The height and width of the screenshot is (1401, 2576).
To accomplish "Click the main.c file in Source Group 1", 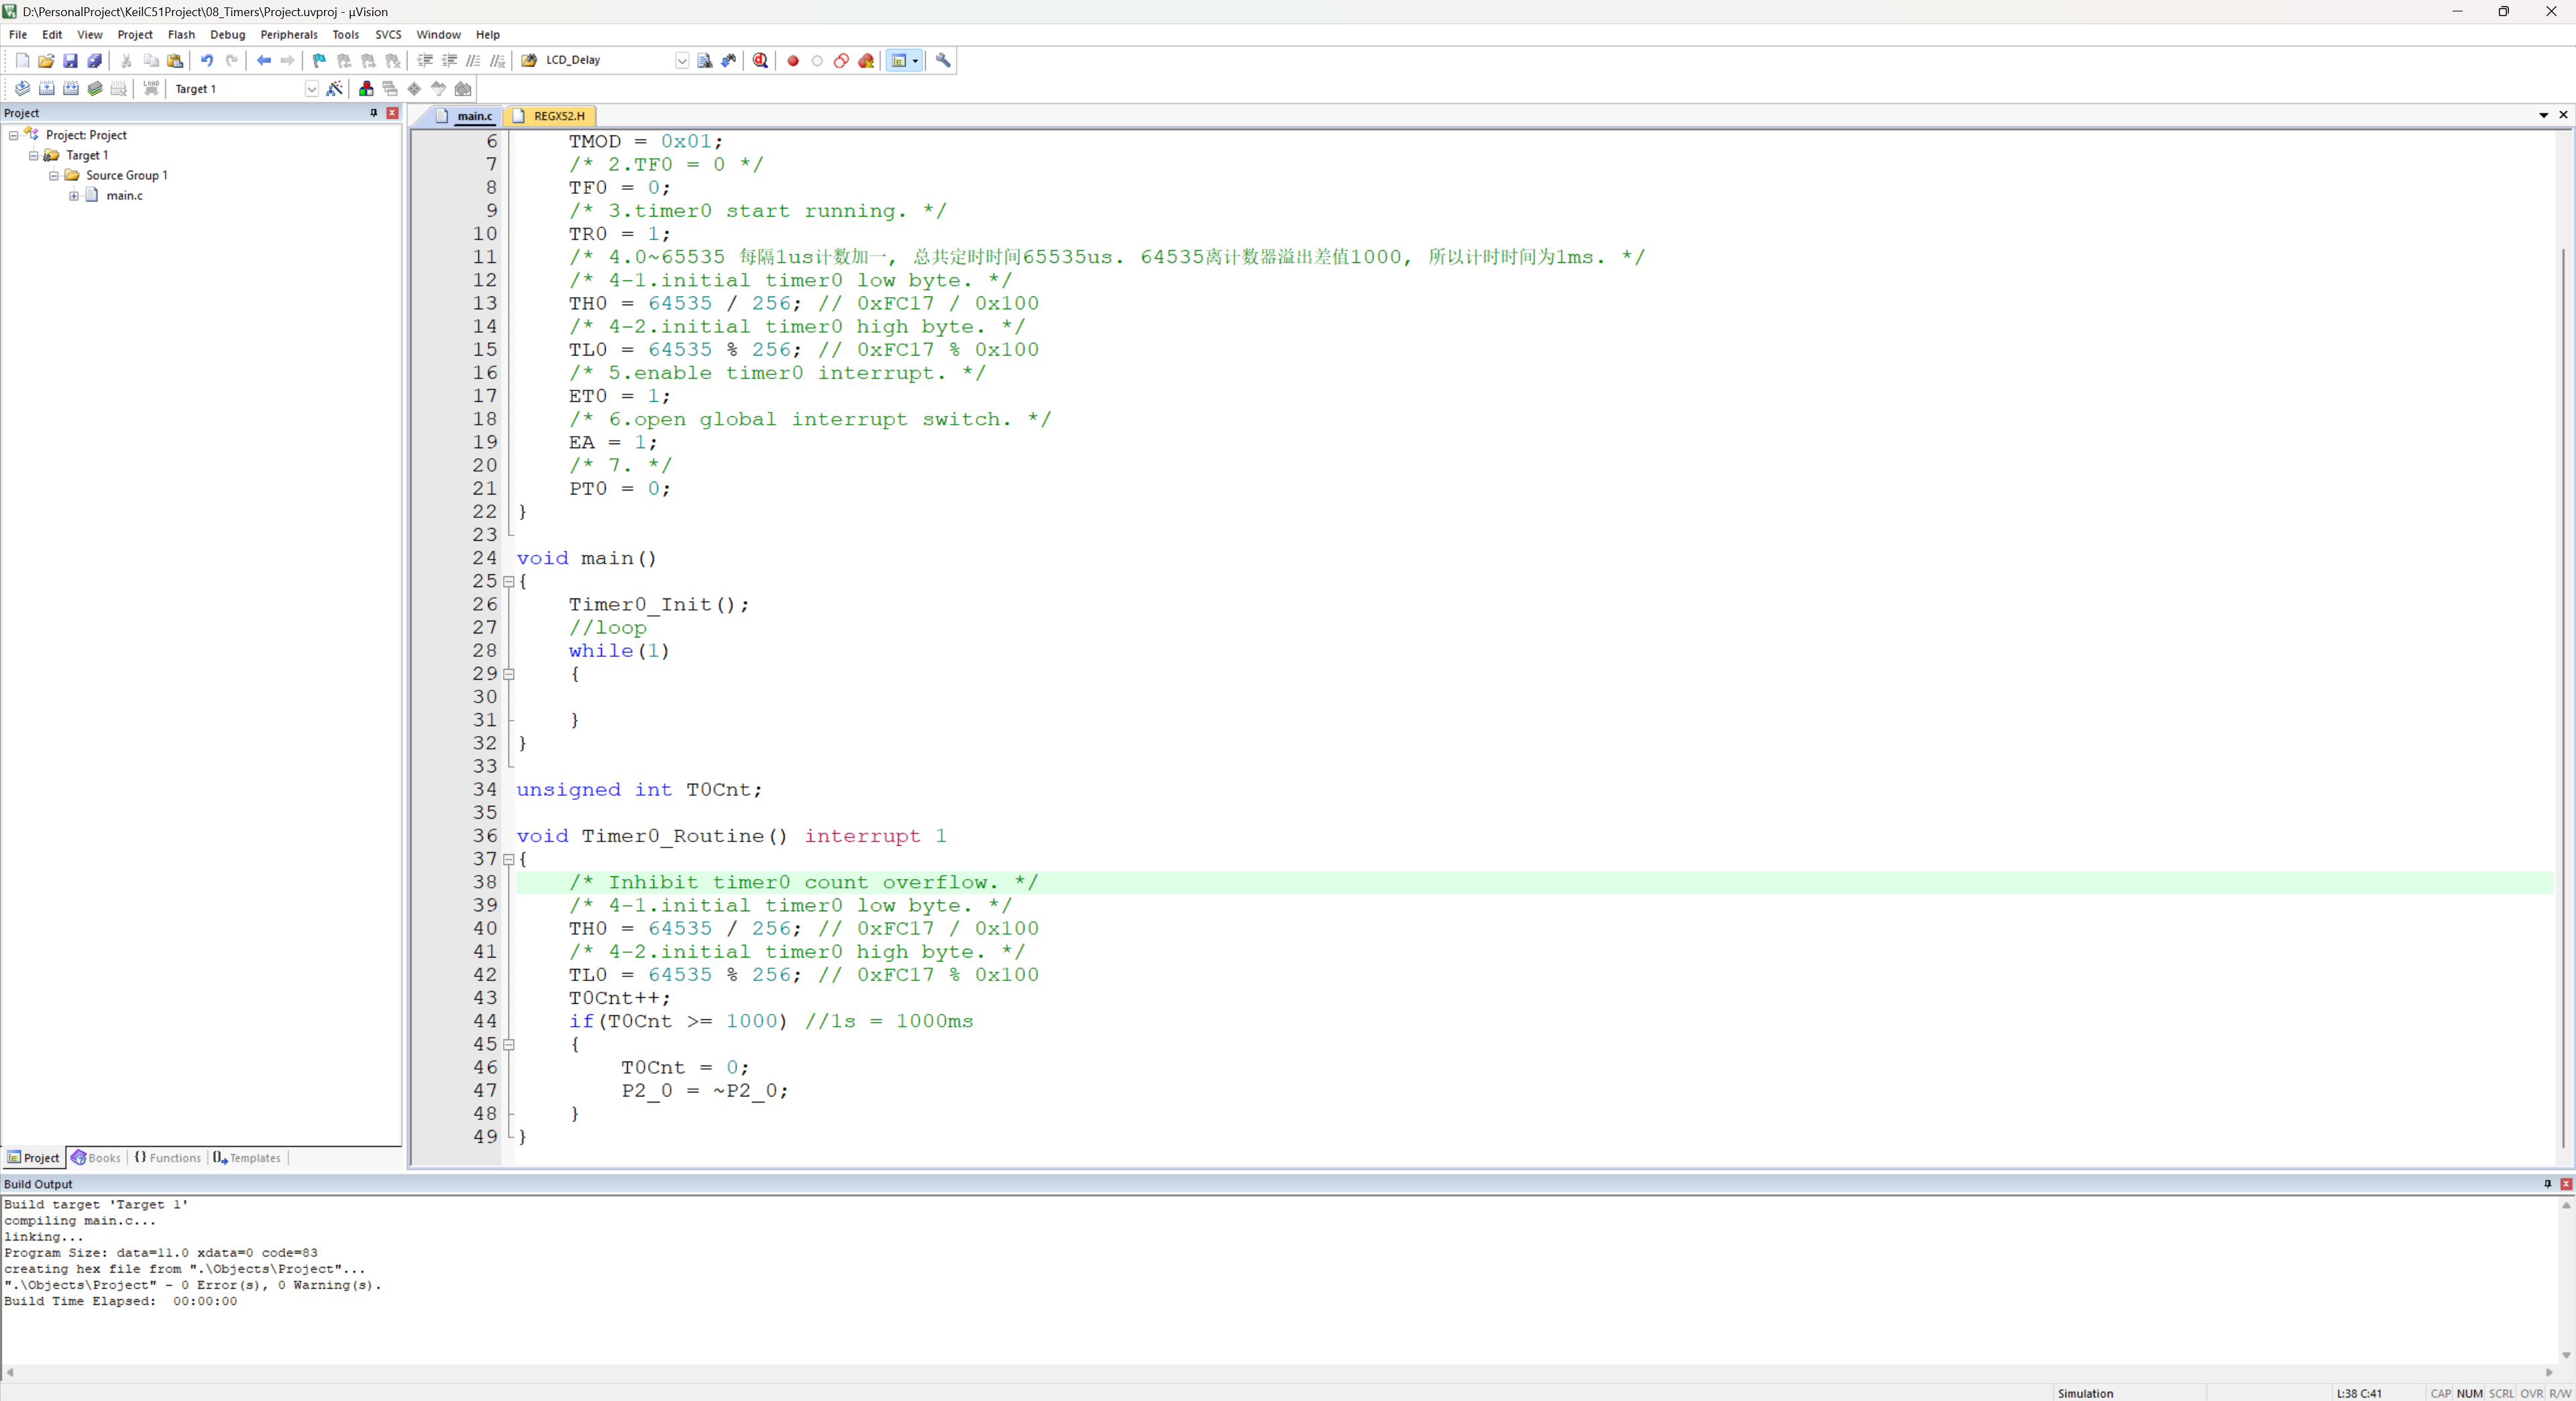I will (x=125, y=195).
